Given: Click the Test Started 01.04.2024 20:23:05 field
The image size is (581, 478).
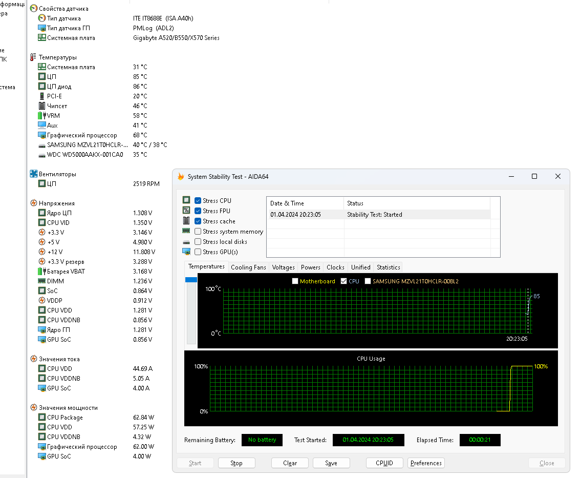Looking at the screenshot, I should click(x=369, y=440).
